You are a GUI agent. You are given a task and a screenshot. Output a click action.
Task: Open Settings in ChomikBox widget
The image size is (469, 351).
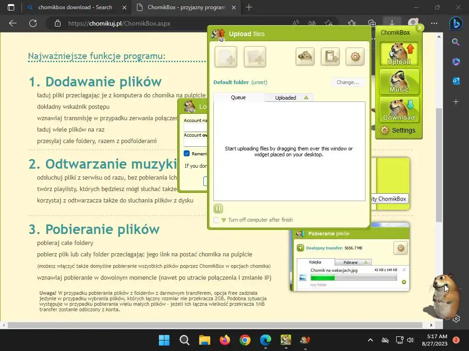(x=398, y=130)
